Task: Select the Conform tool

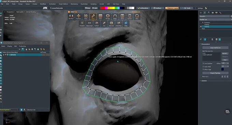Action: click(x=97, y=24)
